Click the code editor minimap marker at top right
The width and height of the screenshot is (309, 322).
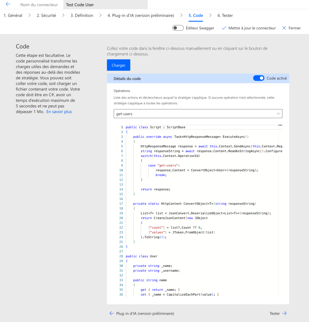coord(280,125)
